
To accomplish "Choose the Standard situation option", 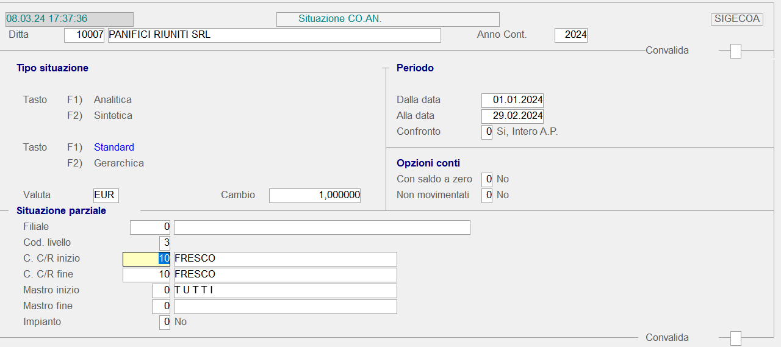I will pos(114,148).
